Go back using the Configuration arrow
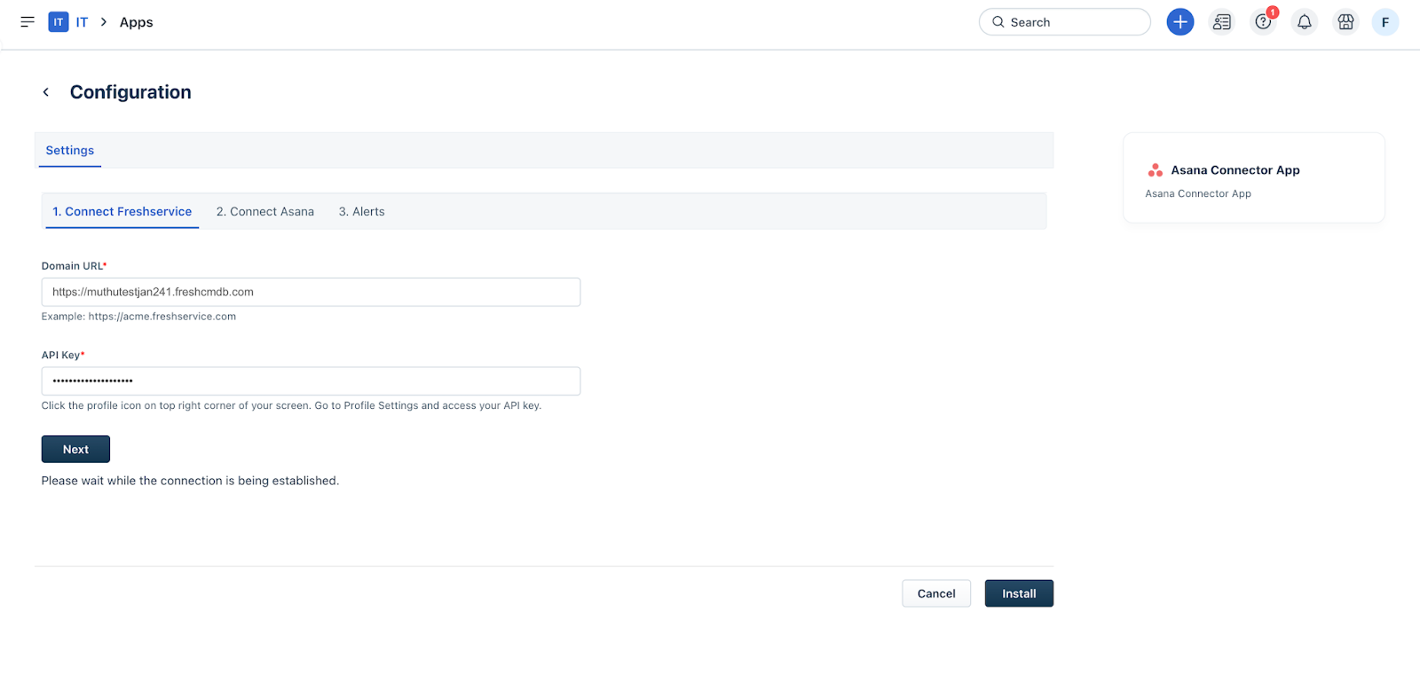Viewport: 1420px width, 682px height. (46, 92)
